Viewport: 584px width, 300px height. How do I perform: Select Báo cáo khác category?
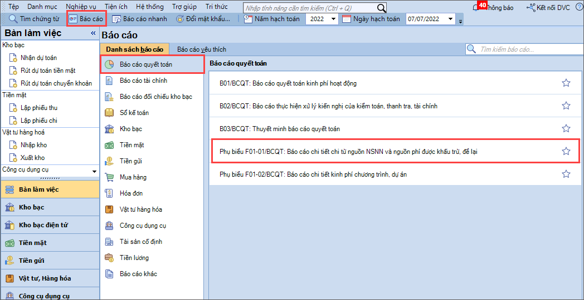coord(152,274)
